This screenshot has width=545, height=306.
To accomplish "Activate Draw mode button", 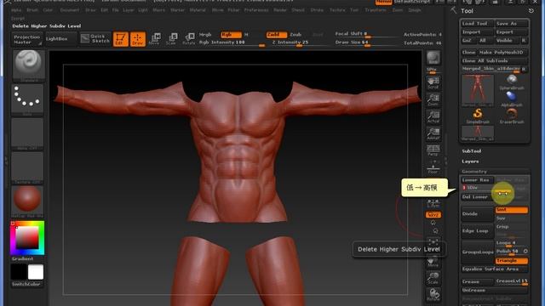I will click(138, 39).
